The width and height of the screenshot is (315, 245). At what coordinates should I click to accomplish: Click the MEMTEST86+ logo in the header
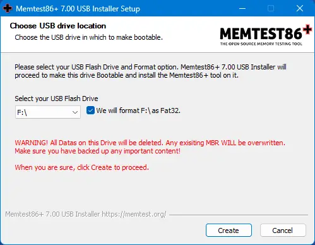(x=266, y=35)
